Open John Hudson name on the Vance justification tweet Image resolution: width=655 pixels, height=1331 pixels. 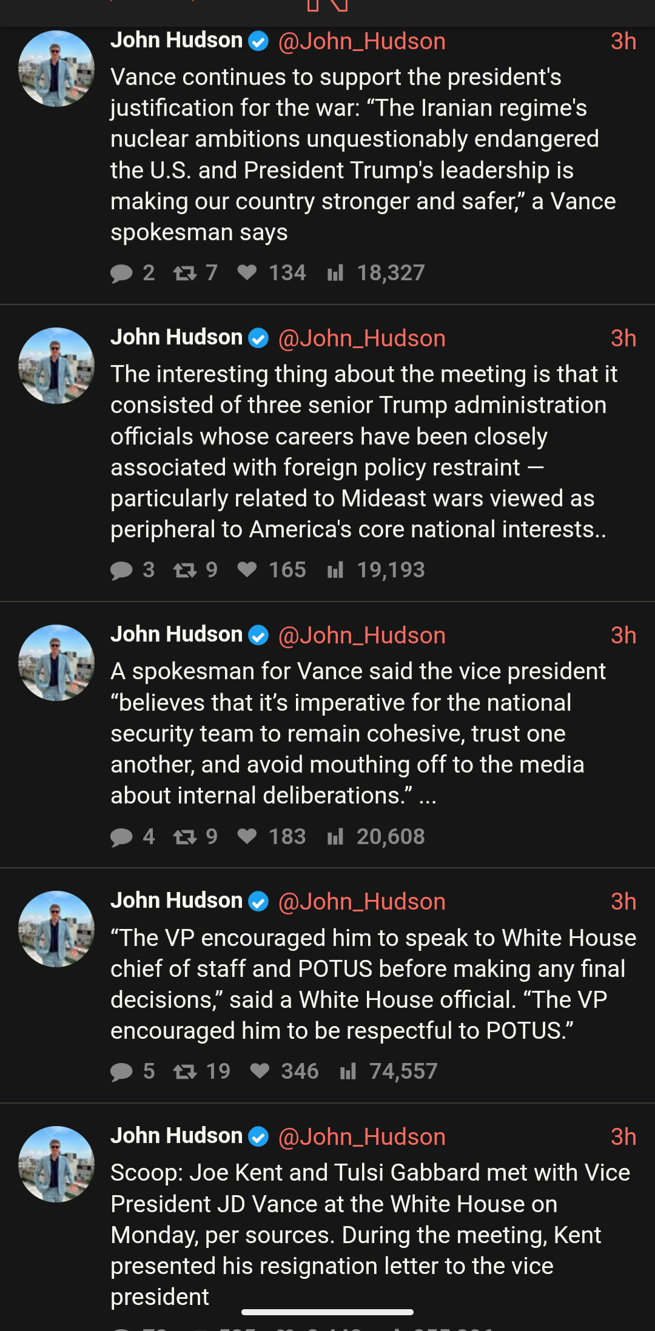click(x=176, y=41)
